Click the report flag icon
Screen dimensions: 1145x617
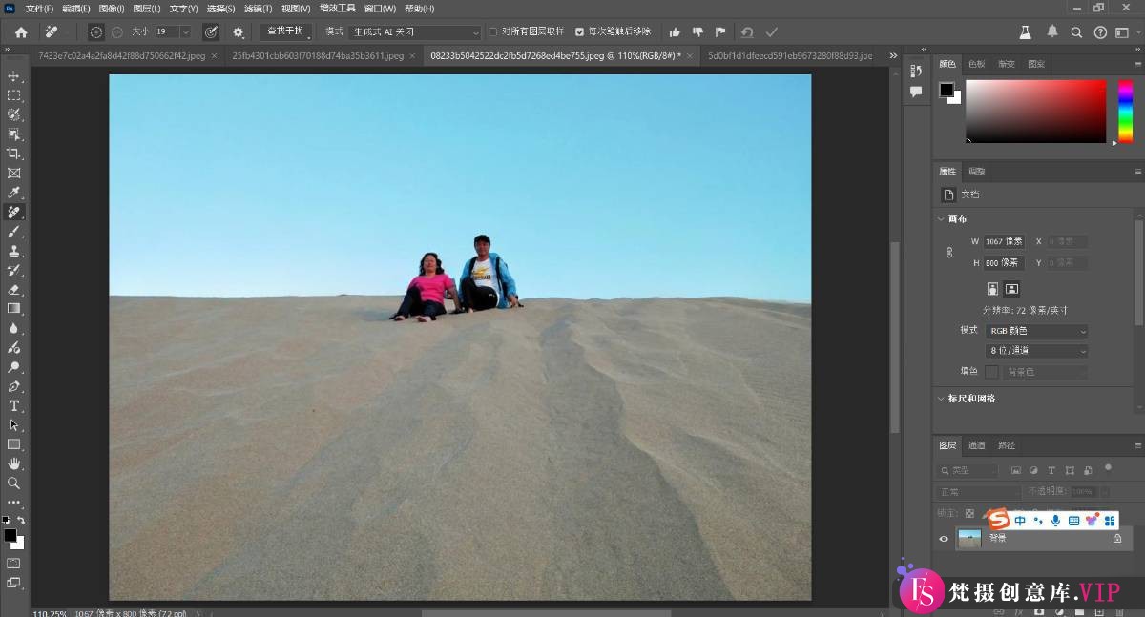pos(719,32)
